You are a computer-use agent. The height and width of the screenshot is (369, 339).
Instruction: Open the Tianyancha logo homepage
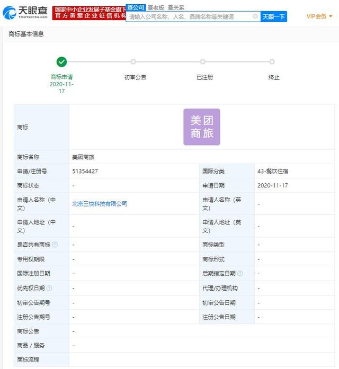(x=25, y=13)
